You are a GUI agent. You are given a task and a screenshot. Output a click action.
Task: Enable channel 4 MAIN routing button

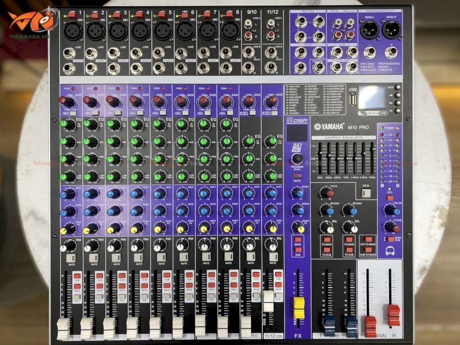point(144,286)
